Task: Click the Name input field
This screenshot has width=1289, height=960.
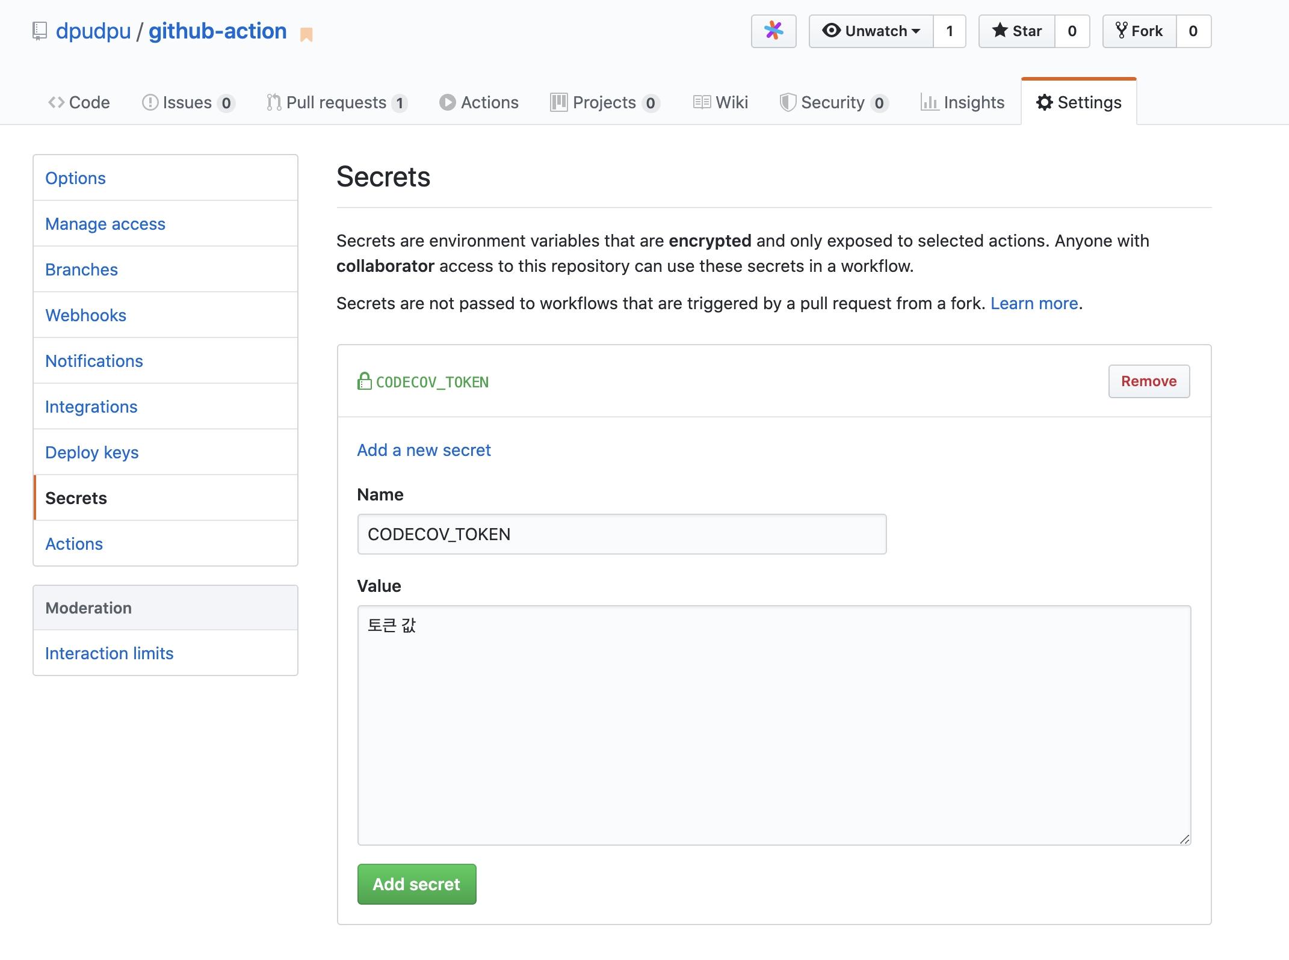Action: 621,534
